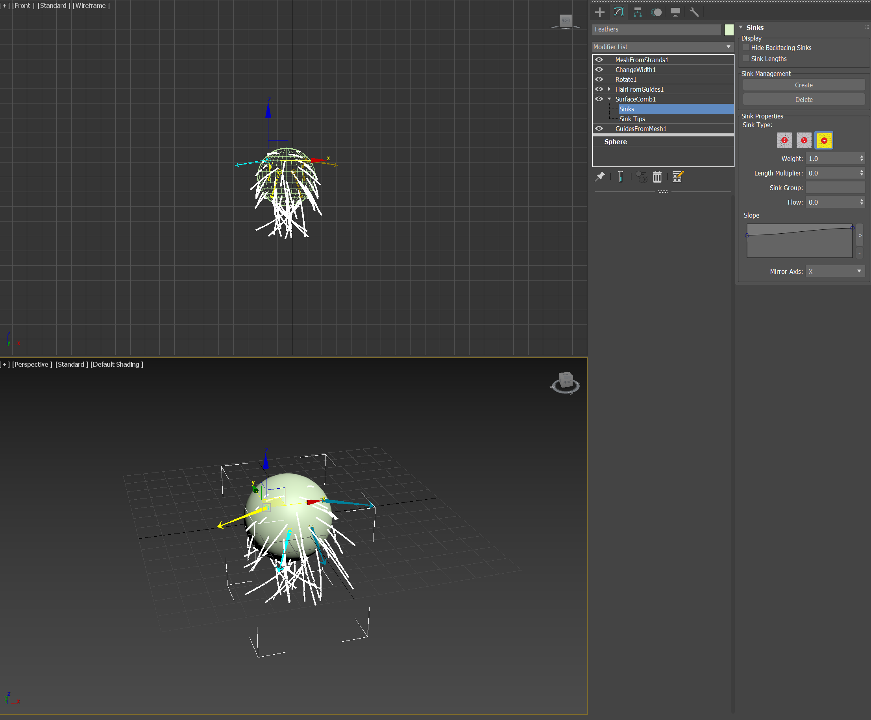The image size is (871, 720).
Task: Click the Create sink button
Action: point(803,85)
